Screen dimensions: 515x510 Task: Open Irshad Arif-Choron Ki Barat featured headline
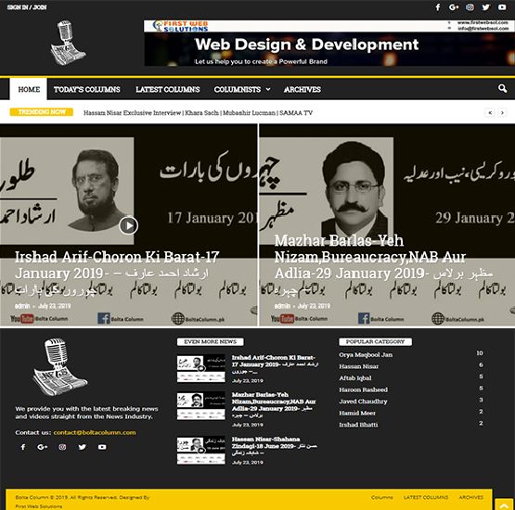117,273
